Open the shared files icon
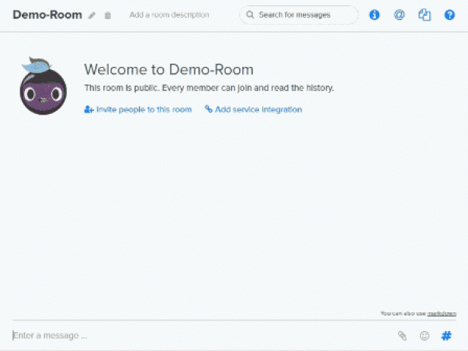This screenshot has height=351, width=468. click(x=425, y=14)
